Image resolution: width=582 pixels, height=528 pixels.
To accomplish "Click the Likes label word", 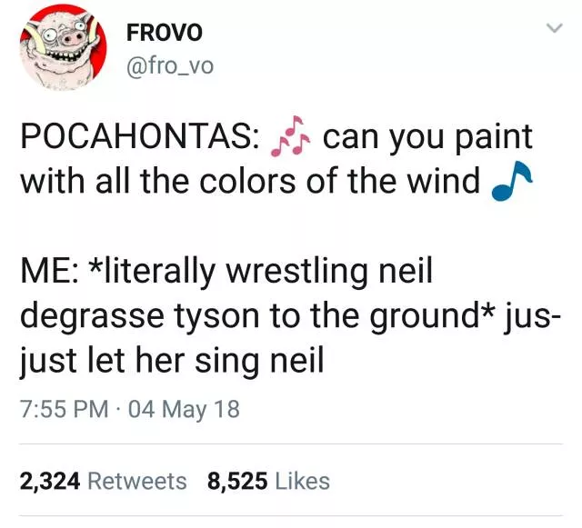I will tap(302, 482).
